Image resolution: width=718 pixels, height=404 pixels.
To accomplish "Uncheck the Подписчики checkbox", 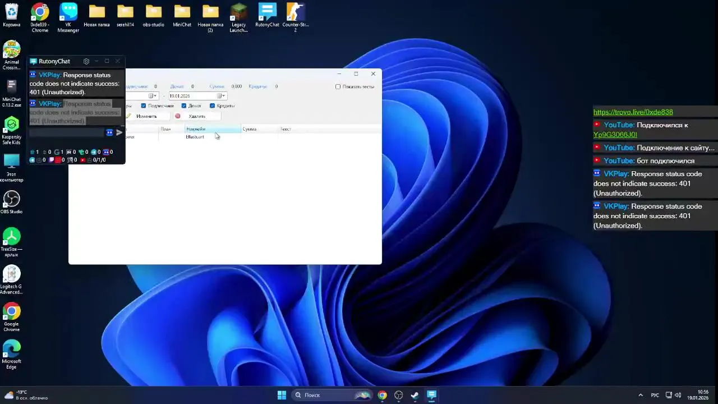I will click(144, 105).
